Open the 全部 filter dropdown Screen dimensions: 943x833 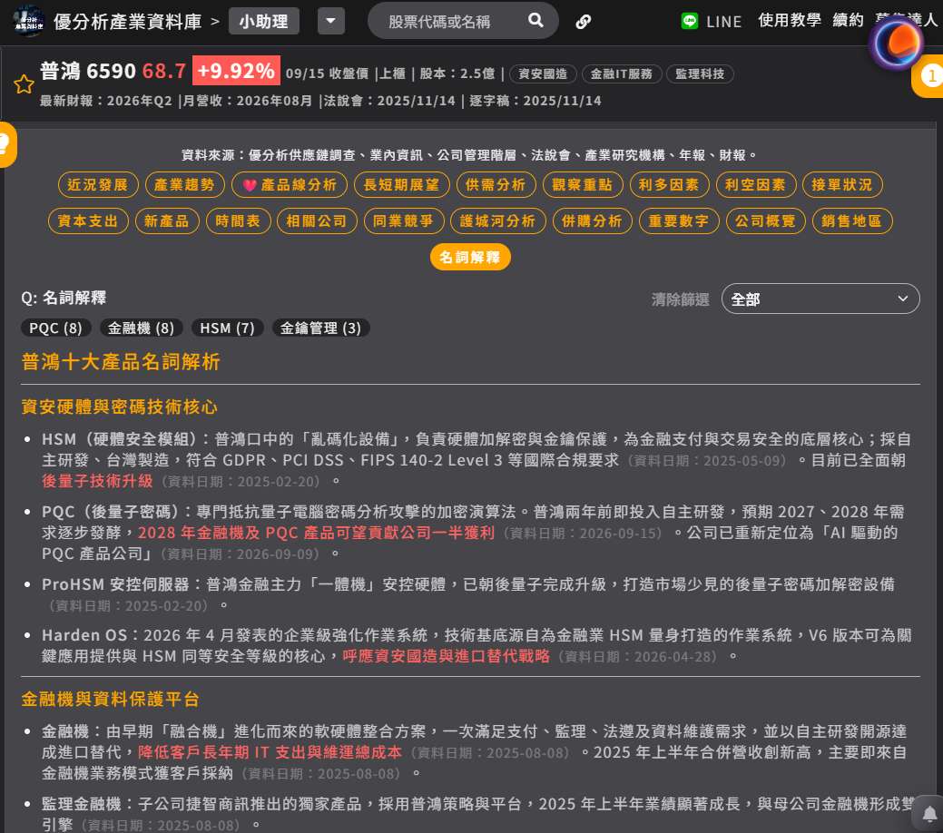point(820,299)
